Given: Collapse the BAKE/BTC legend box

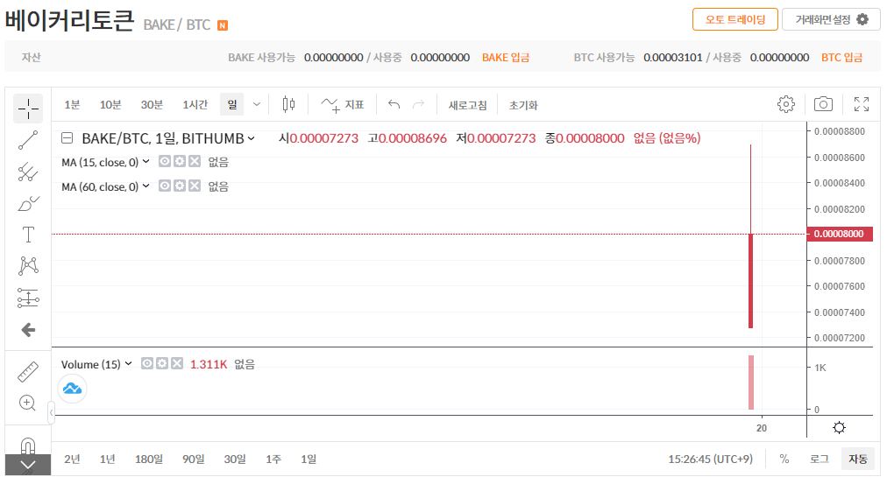Looking at the screenshot, I should 67,138.
